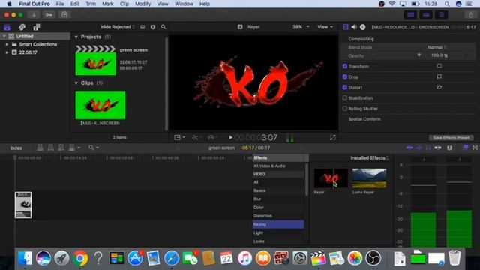Open the Mark menu
The width and height of the screenshot is (480, 270).
coord(108,4)
